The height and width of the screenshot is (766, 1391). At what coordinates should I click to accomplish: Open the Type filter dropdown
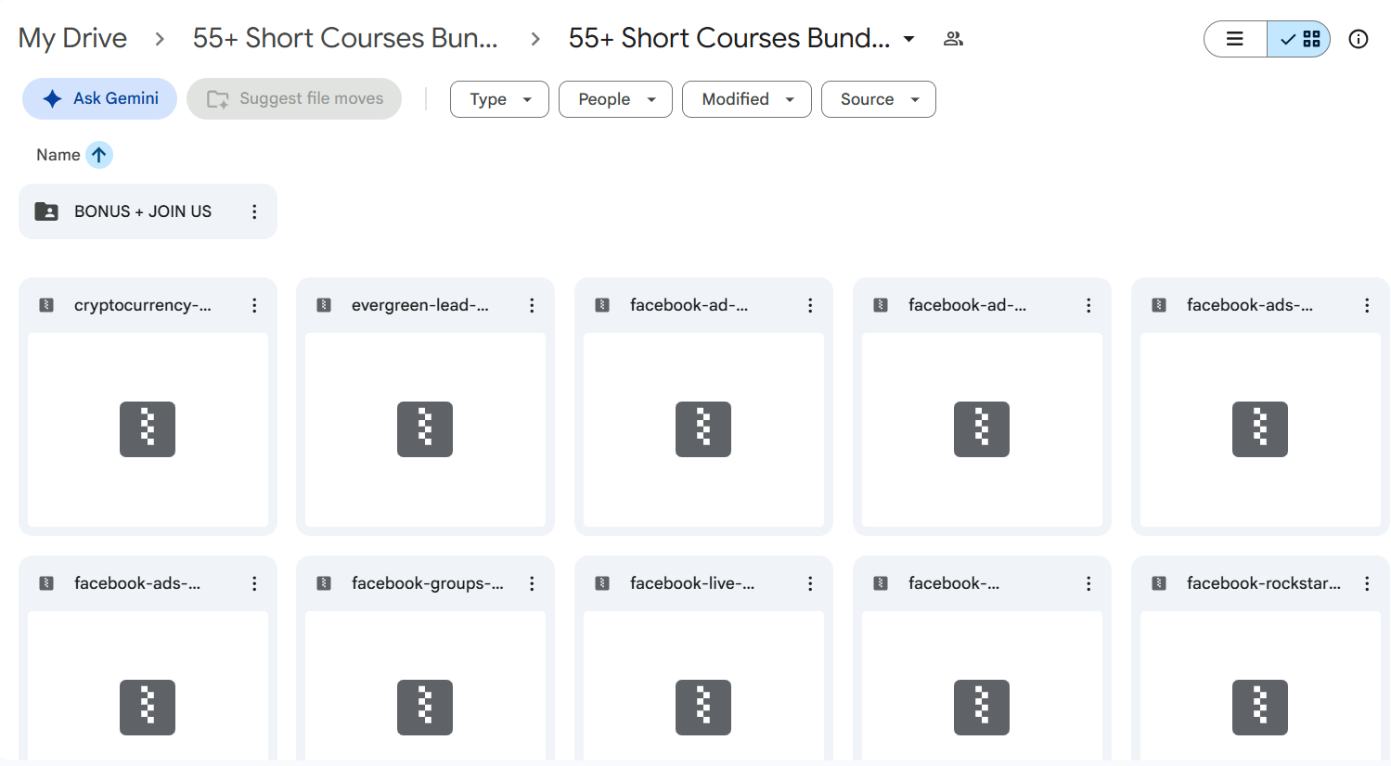499,99
